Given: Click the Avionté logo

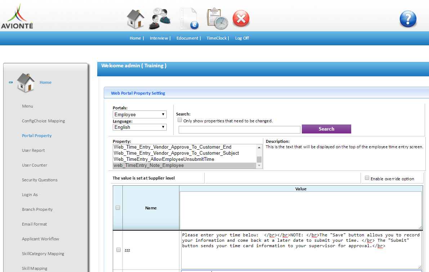Looking at the screenshot, I should coord(17,17).
